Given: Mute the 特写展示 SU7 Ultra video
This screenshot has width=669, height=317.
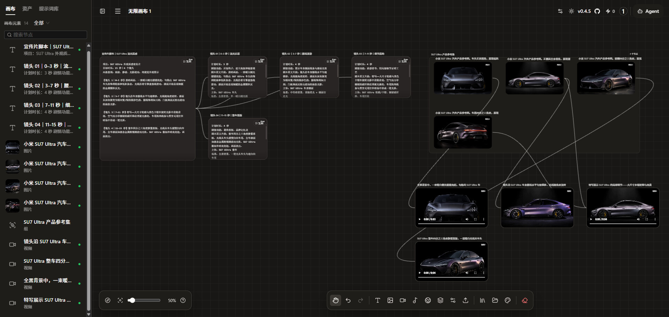Looking at the screenshot, I should [638, 219].
